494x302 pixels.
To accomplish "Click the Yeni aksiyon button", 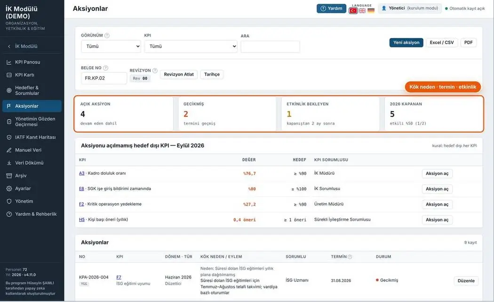I will click(x=406, y=42).
